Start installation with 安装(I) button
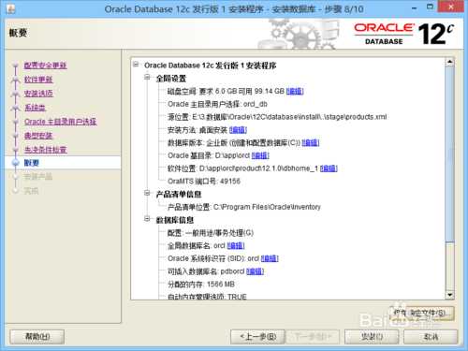The height and width of the screenshot is (351, 468). coord(372,337)
